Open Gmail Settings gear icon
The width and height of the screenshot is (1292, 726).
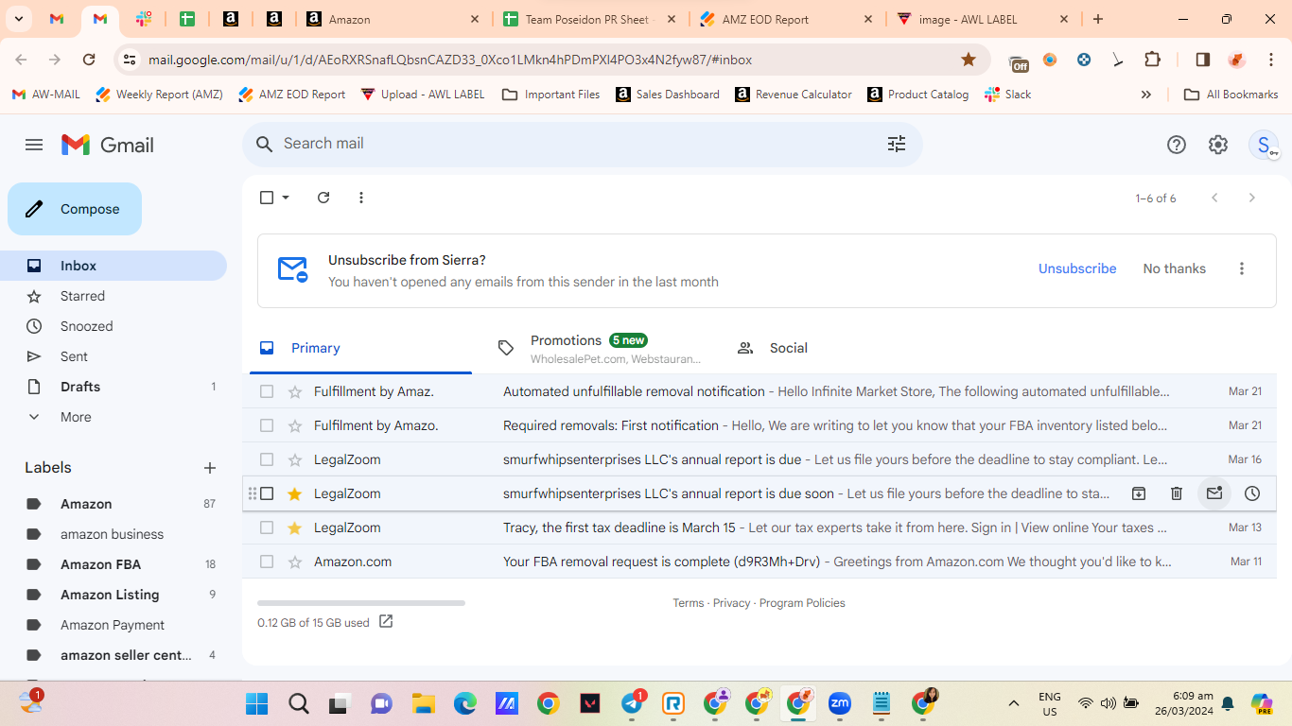click(1218, 145)
